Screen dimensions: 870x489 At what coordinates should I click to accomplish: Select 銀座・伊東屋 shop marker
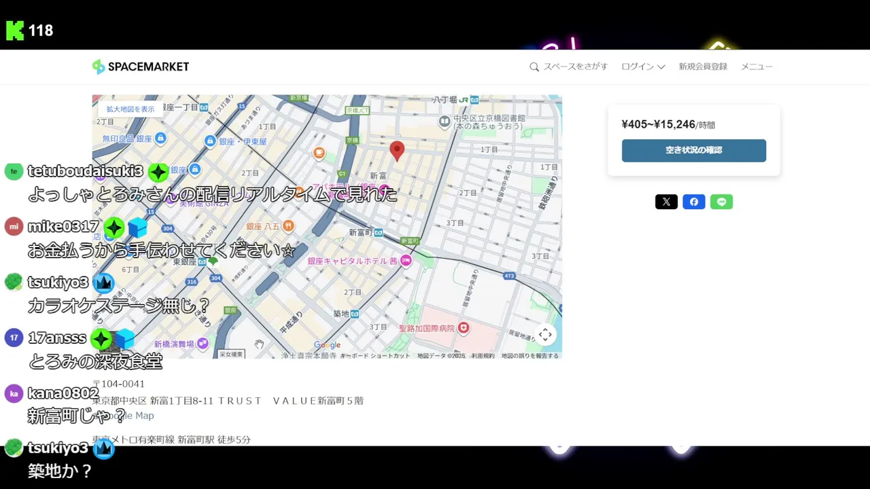click(211, 141)
